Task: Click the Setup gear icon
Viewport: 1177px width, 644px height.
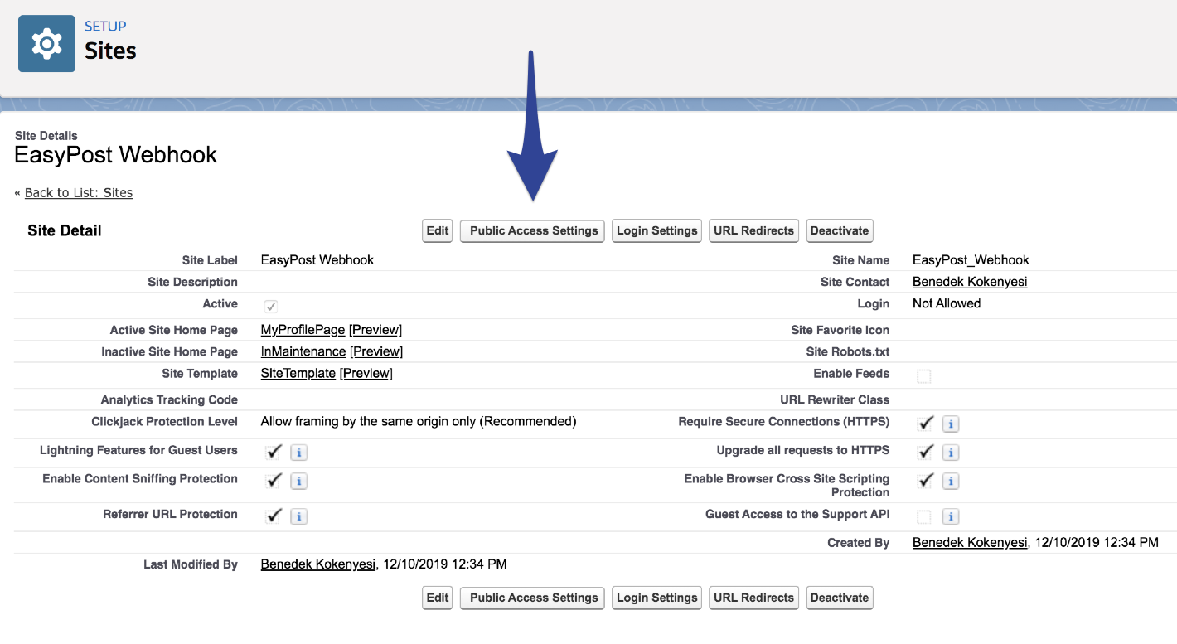Action: point(46,43)
